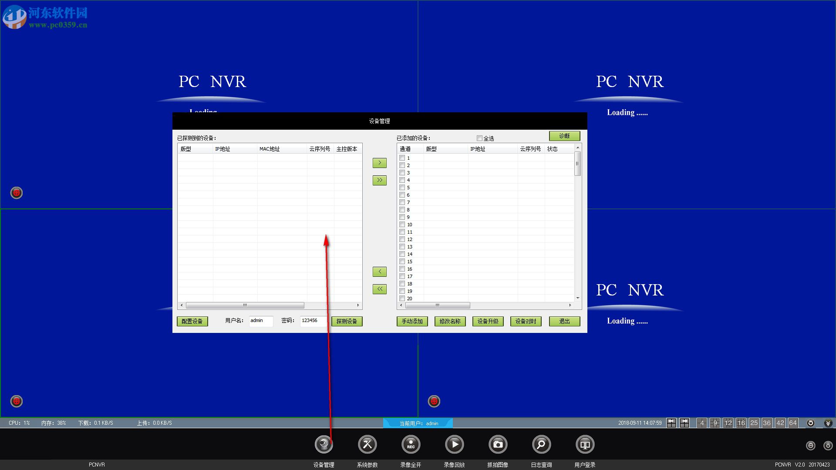Sort detected devices by MAC地址 column
Viewport: 836px width, 470px height.
[282, 149]
